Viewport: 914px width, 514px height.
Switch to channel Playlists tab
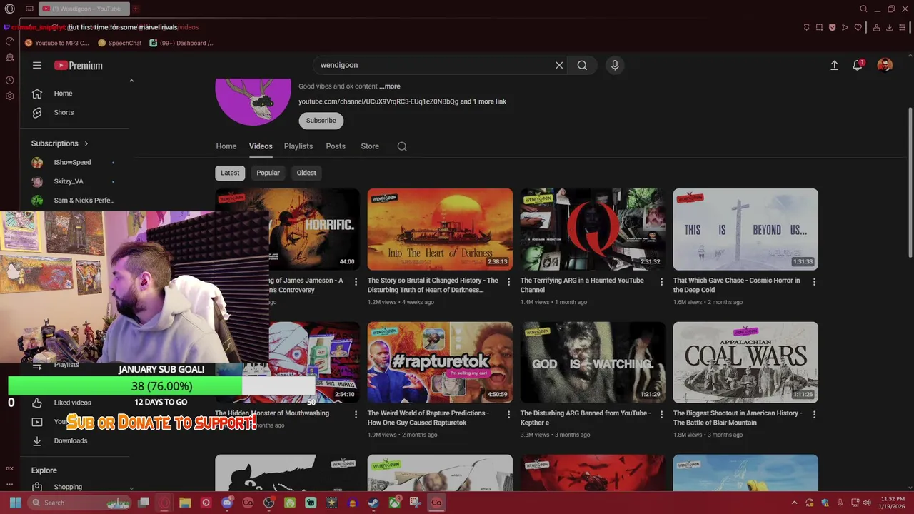click(298, 146)
